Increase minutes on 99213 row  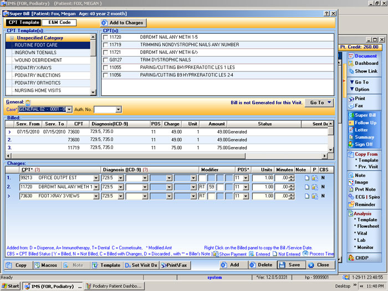[x=292, y=176]
